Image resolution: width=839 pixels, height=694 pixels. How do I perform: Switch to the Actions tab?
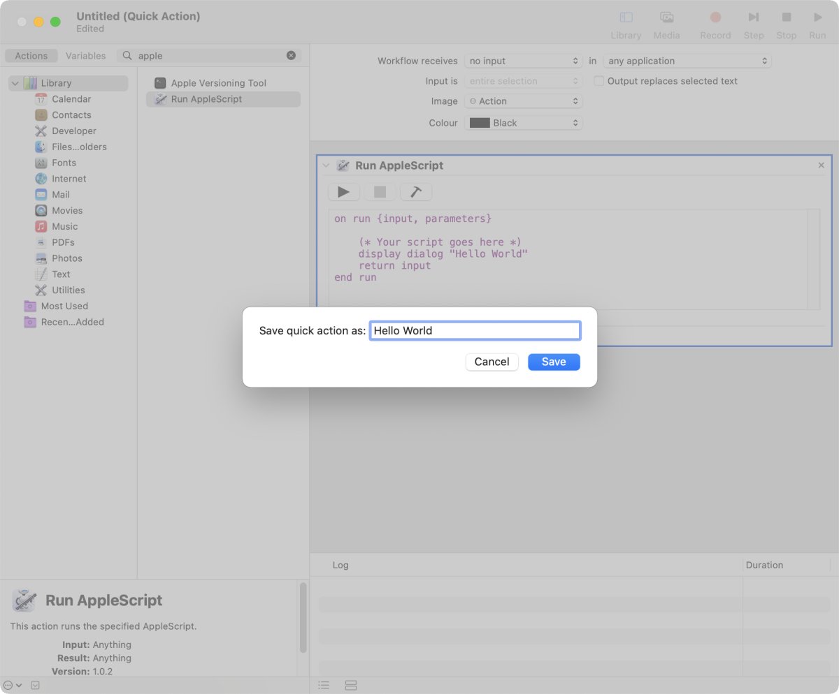coord(31,56)
